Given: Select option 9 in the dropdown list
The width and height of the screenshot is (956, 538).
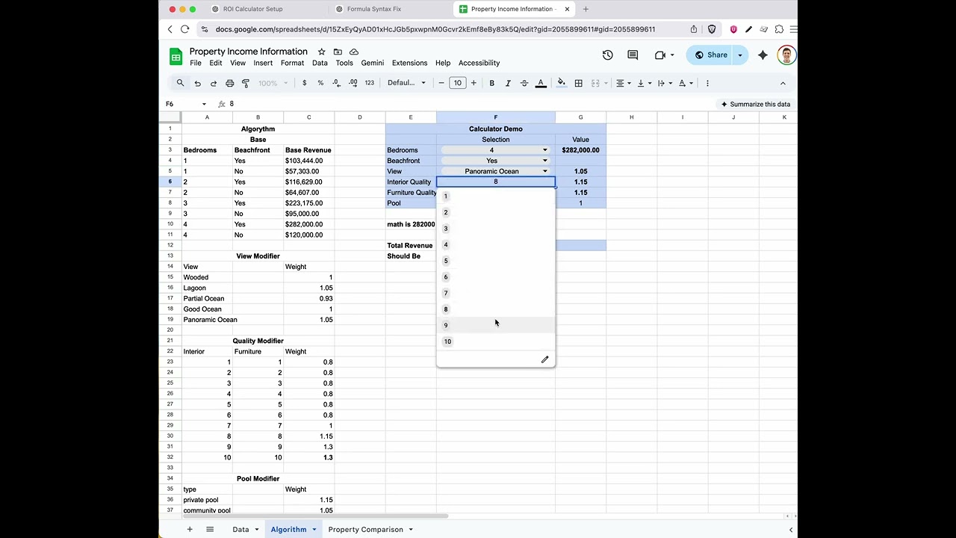Looking at the screenshot, I should (x=495, y=325).
